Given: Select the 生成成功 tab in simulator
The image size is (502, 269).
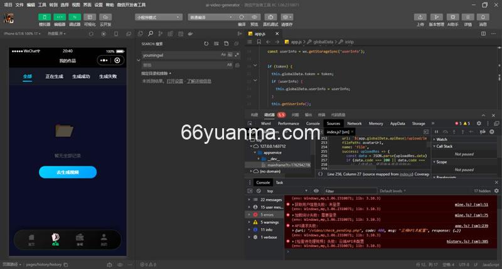Looking at the screenshot, I should pyautogui.click(x=81, y=76).
